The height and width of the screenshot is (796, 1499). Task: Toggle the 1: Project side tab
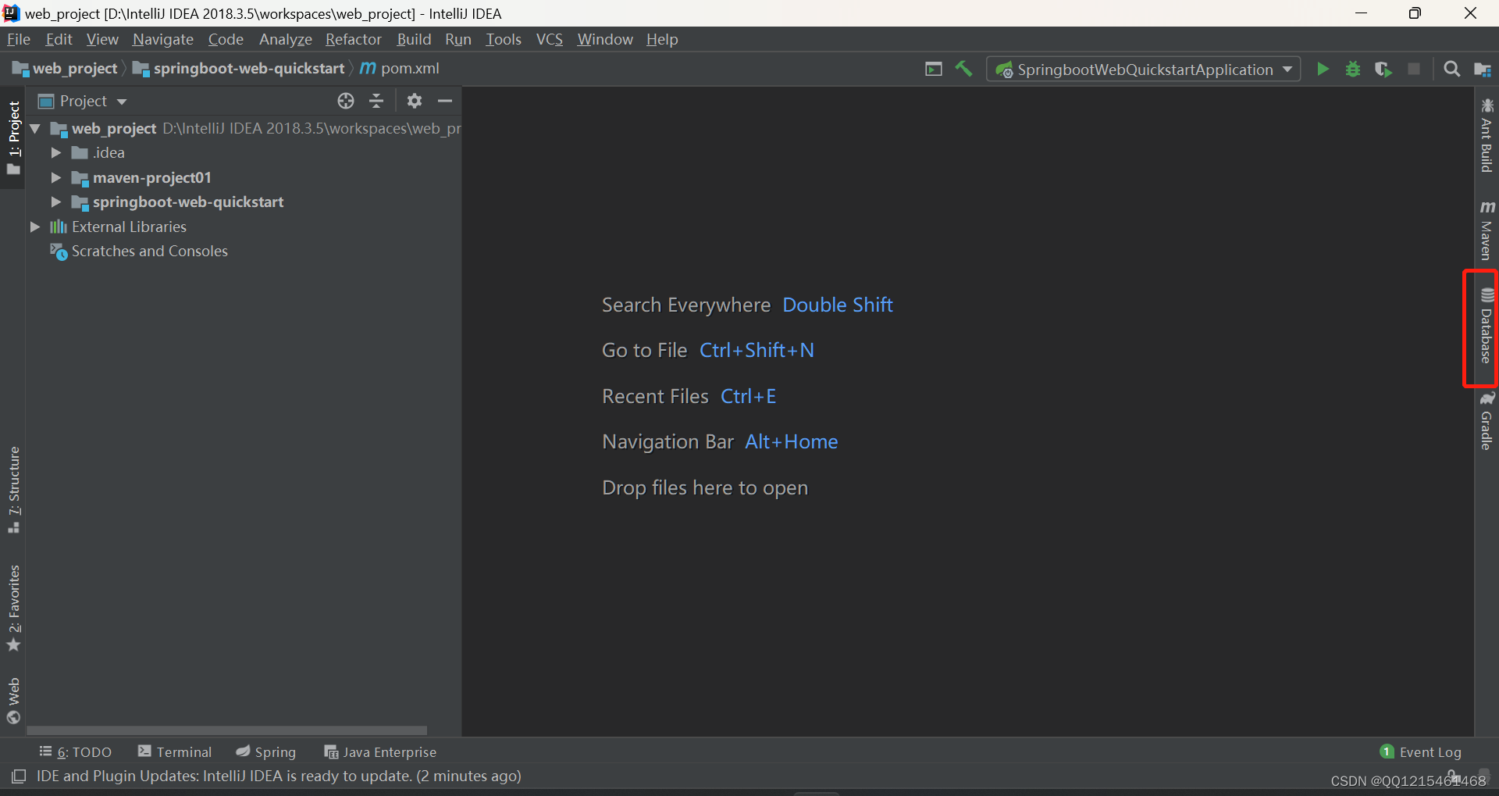(x=13, y=138)
